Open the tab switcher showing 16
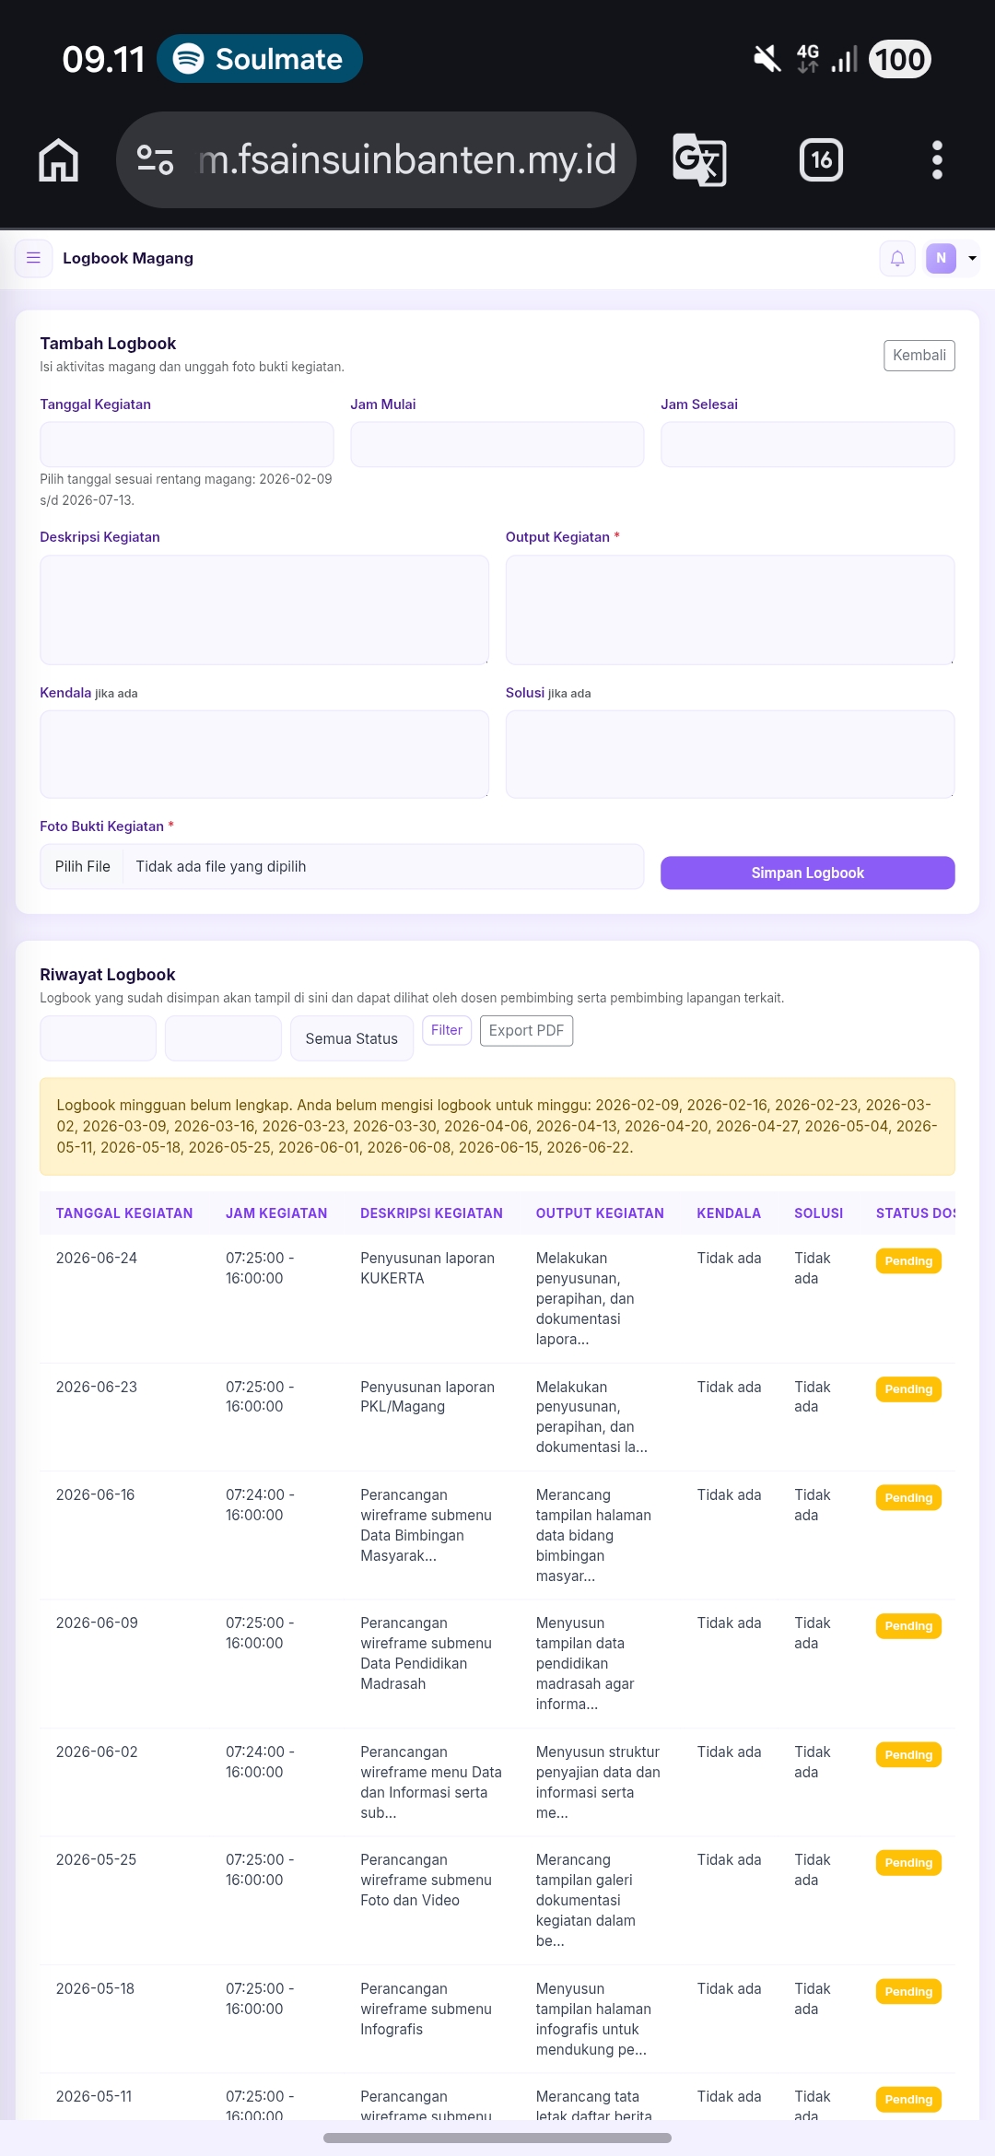995x2156 pixels. coord(821,160)
